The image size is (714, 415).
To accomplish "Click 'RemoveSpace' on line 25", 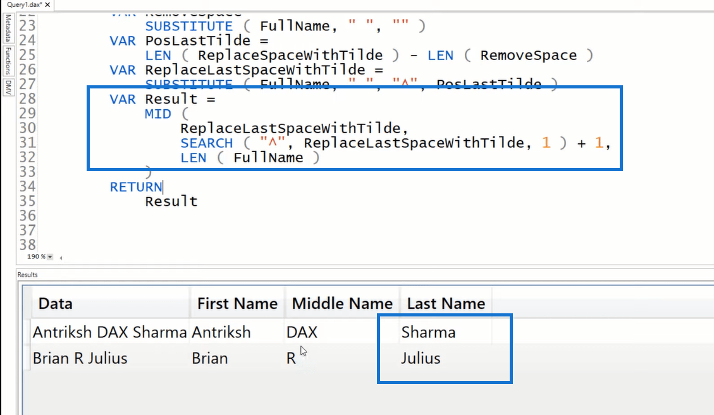I will click(528, 56).
